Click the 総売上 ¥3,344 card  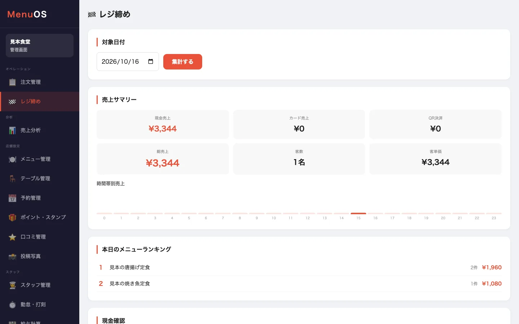click(x=163, y=159)
